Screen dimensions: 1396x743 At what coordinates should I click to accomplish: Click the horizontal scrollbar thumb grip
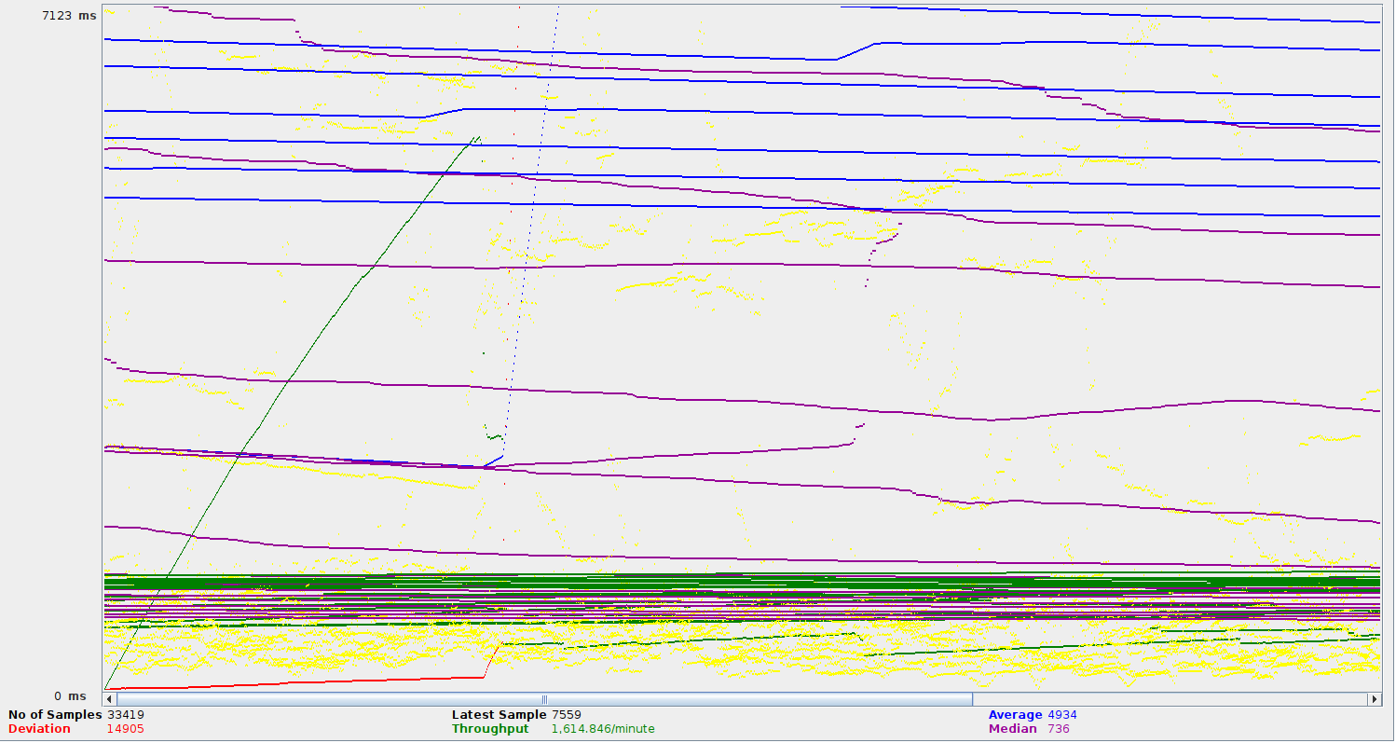point(544,699)
